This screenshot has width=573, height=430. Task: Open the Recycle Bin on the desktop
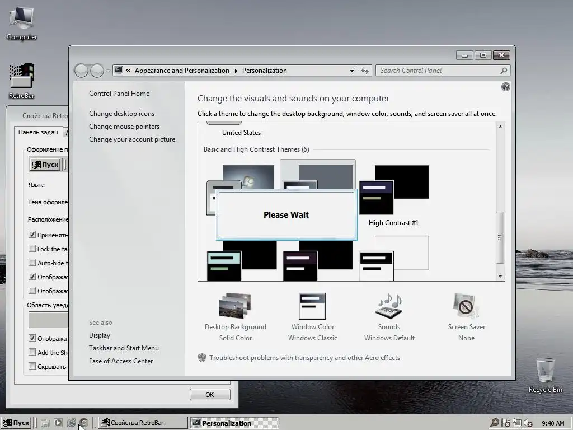pos(545,376)
